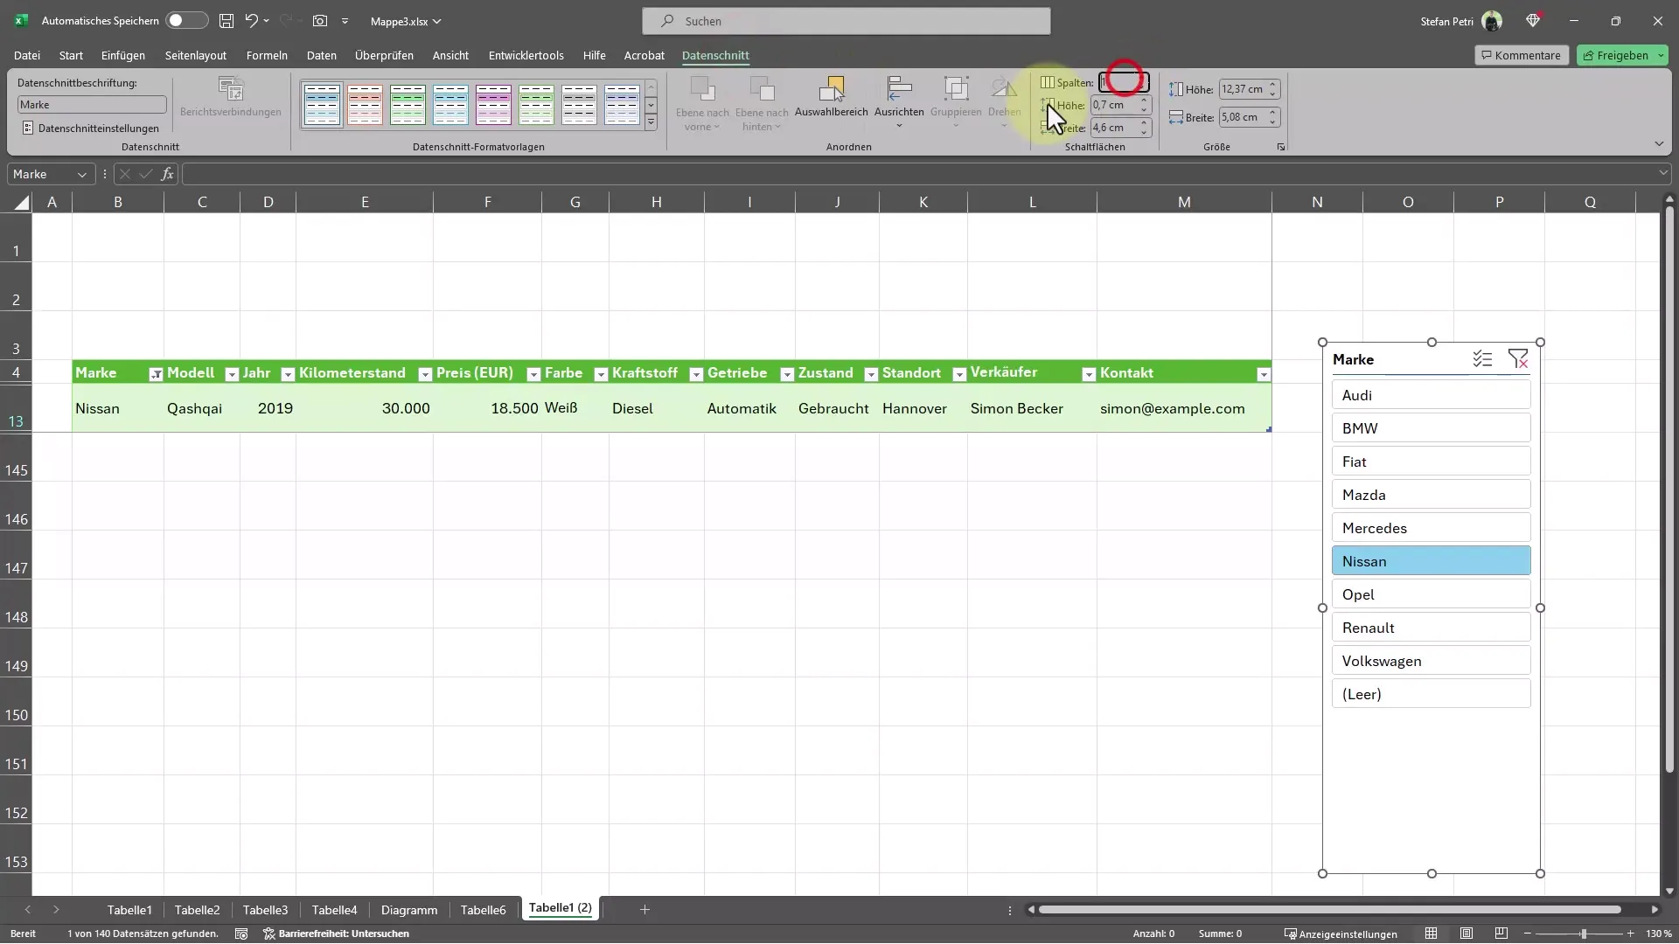Open the Auswahlbereich pane

pyautogui.click(x=832, y=96)
